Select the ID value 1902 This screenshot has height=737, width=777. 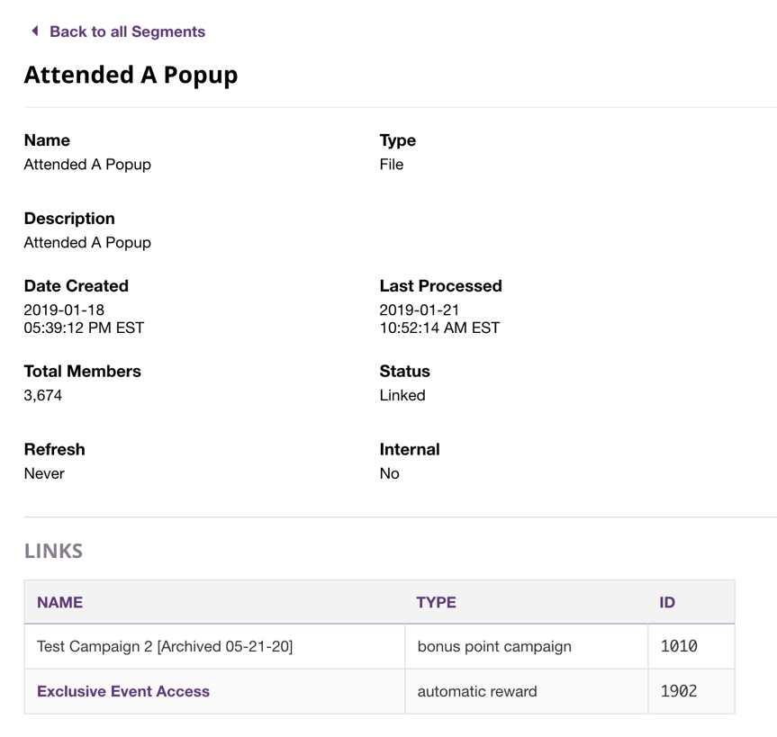[x=679, y=691]
